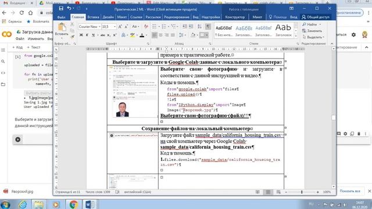Toggle bold (Ж) formatting
This screenshot has height=209, width=372.
[81, 35]
